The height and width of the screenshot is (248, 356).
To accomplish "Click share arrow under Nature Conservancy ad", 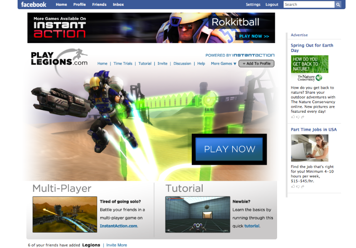I will [x=302, y=117].
